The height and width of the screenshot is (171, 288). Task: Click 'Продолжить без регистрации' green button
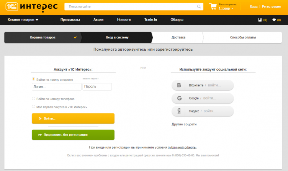(x=73, y=135)
